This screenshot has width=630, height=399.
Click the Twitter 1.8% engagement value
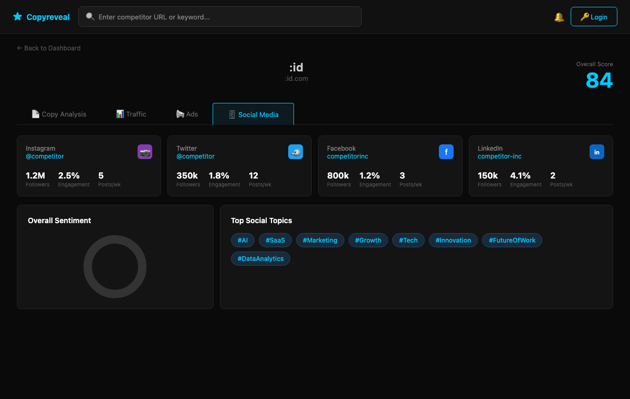[x=219, y=175]
